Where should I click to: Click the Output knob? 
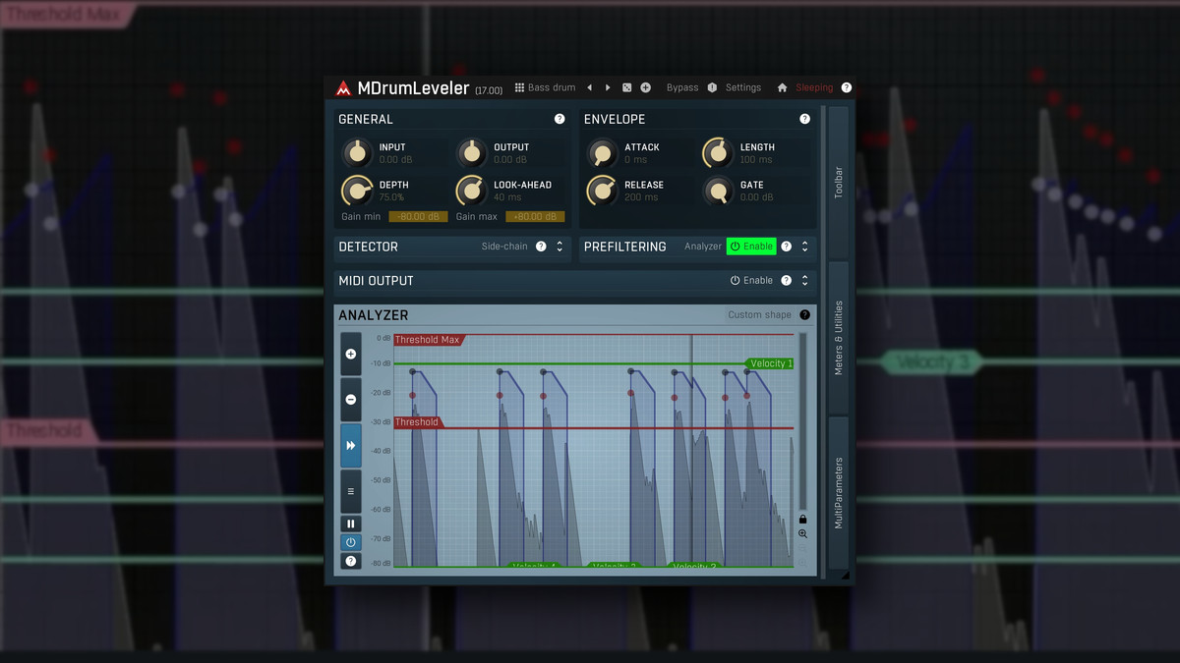[472, 152]
